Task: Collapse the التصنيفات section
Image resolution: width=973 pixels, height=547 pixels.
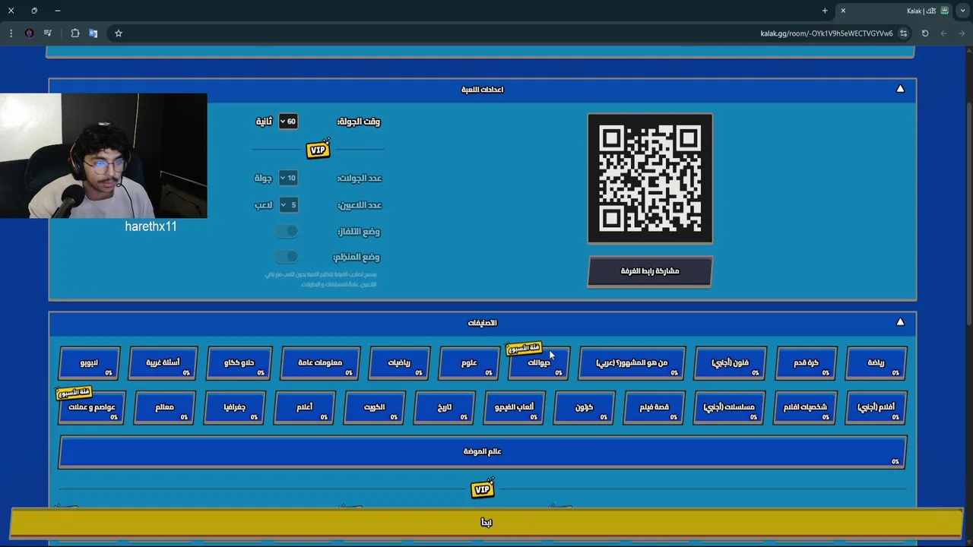Action: (900, 322)
